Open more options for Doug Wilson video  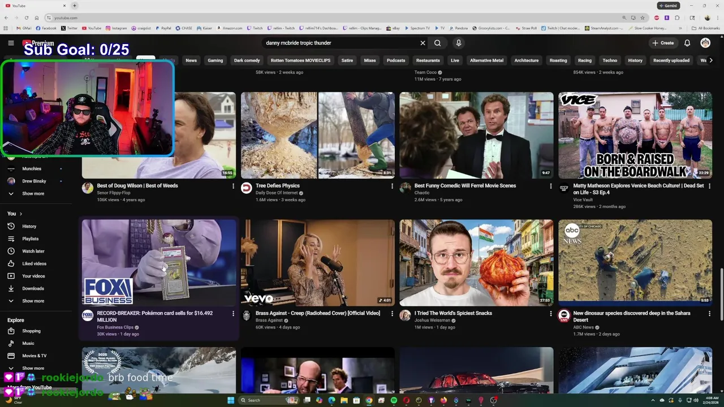[x=233, y=186]
